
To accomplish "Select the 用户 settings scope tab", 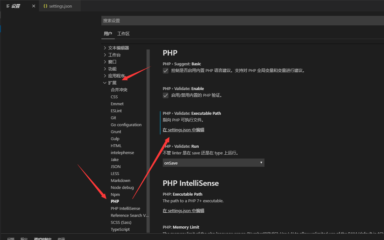I will (108, 34).
